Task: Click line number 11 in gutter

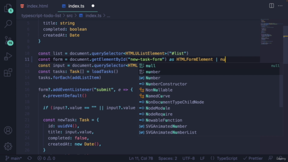Action: 27,59
